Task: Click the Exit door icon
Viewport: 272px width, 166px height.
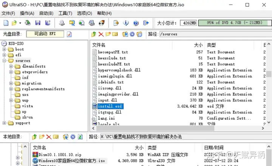Action: tap(146, 23)
